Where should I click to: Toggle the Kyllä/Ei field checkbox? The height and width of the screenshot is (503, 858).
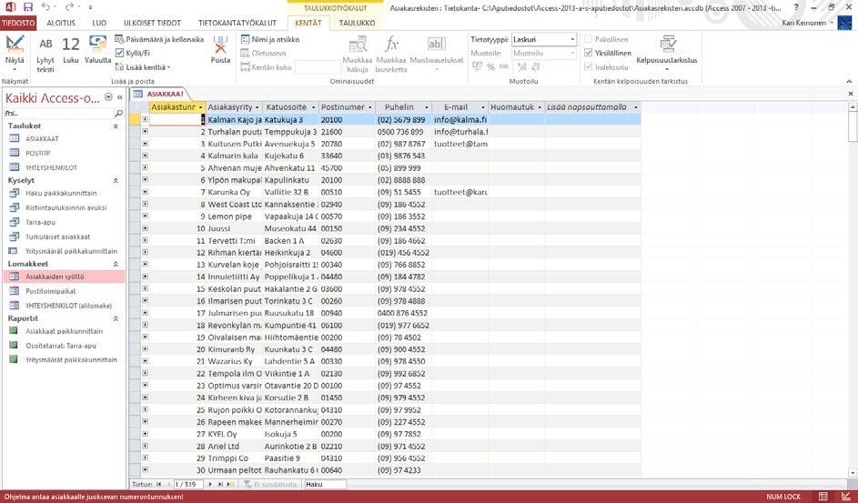tap(120, 53)
